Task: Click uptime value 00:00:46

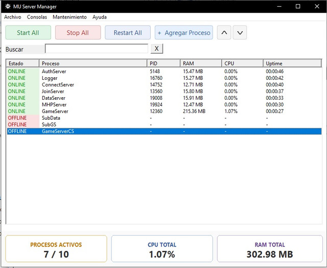Action: point(275,72)
